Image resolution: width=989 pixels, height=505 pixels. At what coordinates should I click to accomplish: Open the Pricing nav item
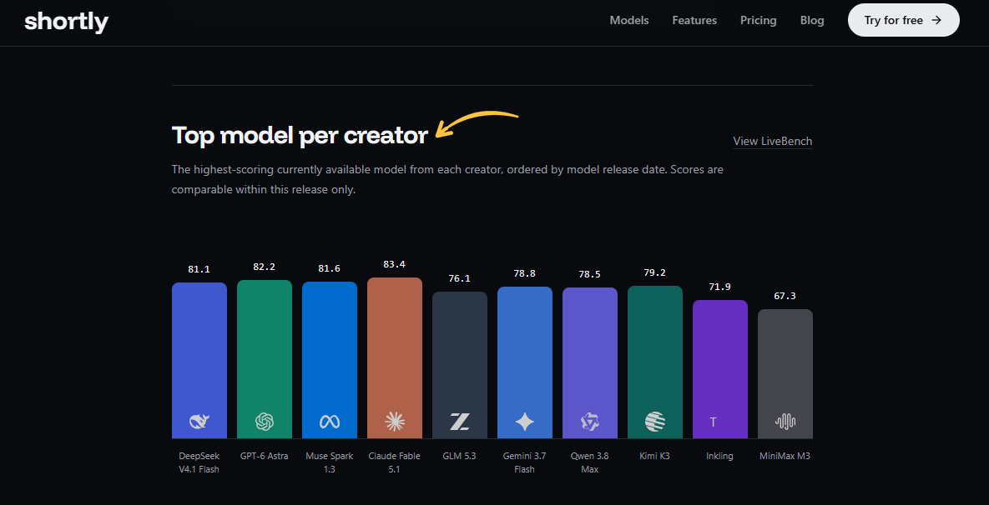click(x=758, y=20)
